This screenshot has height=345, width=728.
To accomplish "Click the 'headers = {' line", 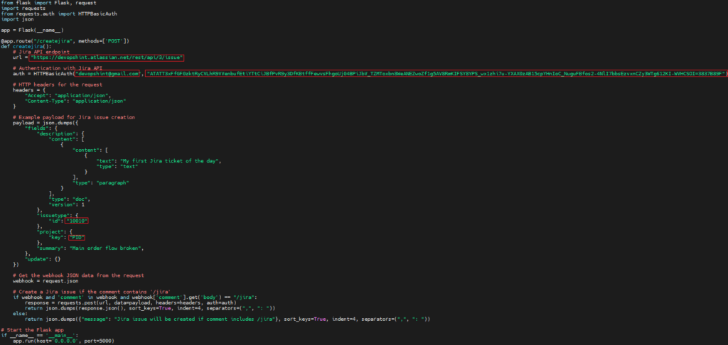I will [x=28, y=90].
